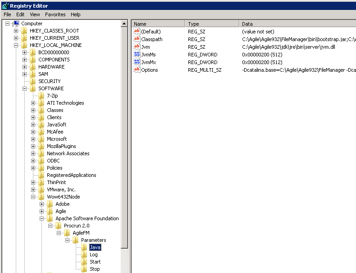Image resolution: width=356 pixels, height=273 pixels.
Task: Sort values by Name column header
Action: (158, 24)
